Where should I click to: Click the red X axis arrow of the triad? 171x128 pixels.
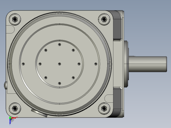pos(14,118)
